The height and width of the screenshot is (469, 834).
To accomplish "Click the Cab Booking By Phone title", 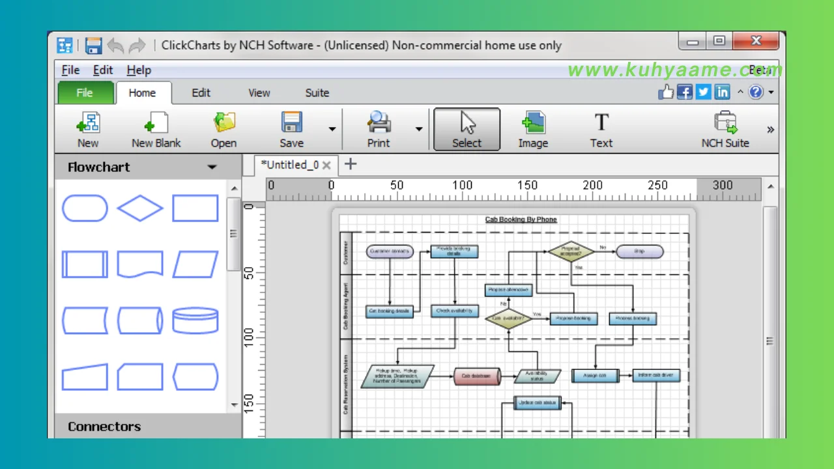I will tap(521, 220).
